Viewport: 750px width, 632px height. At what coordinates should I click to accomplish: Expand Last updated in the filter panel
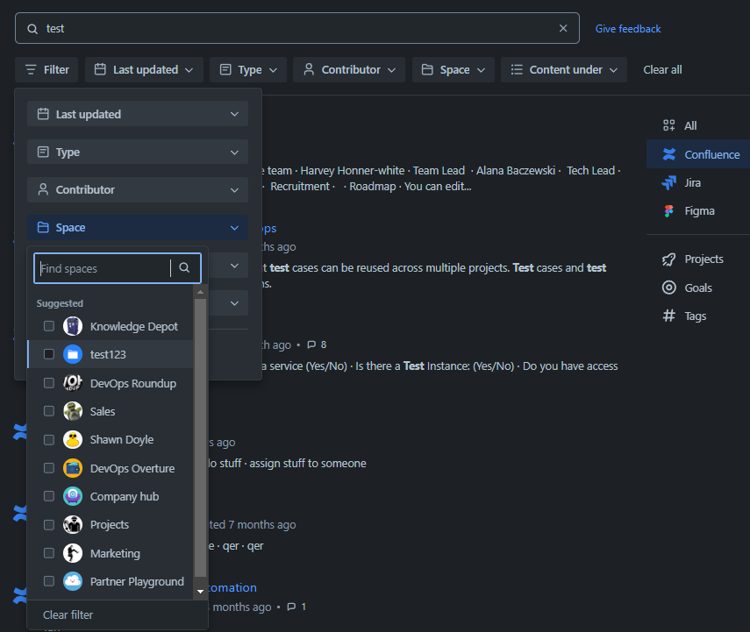[137, 114]
